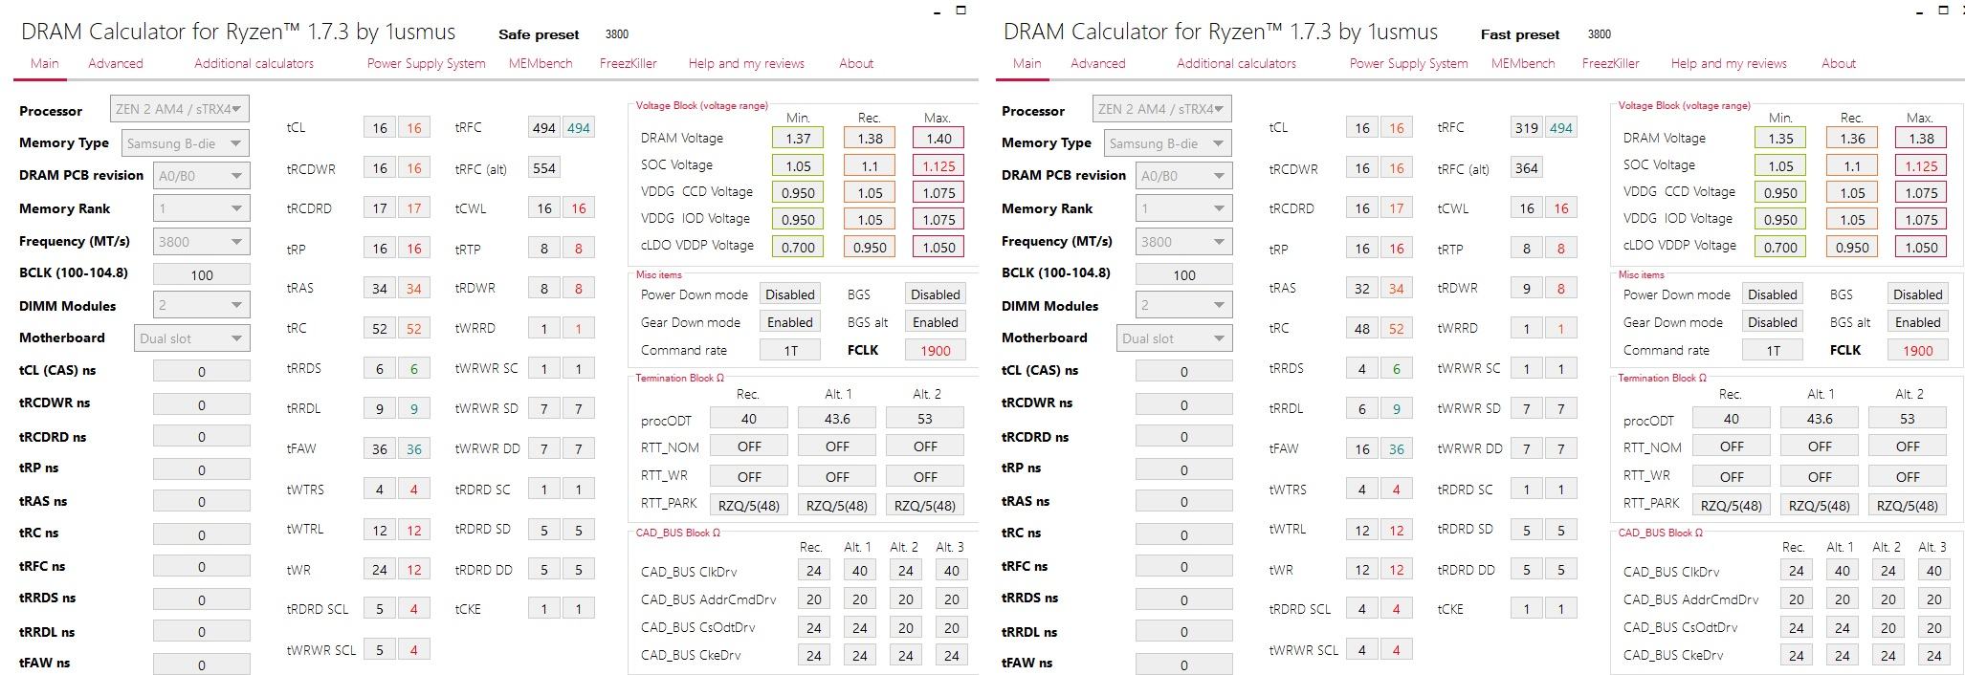Image resolution: width=1965 pixels, height=675 pixels.
Task: Click BGS Disabled value in Safe preset window
Action: 935,294
